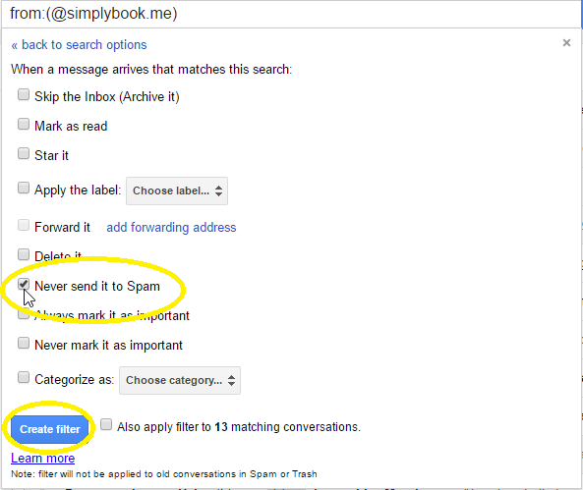Click the up-down arrows on the Choose label box
The height and width of the screenshot is (490, 583).
click(218, 191)
